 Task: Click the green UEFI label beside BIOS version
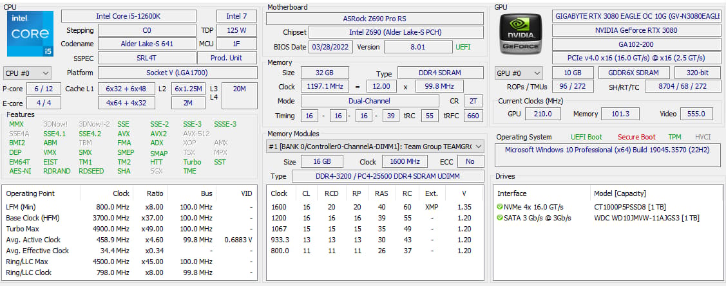463,47
